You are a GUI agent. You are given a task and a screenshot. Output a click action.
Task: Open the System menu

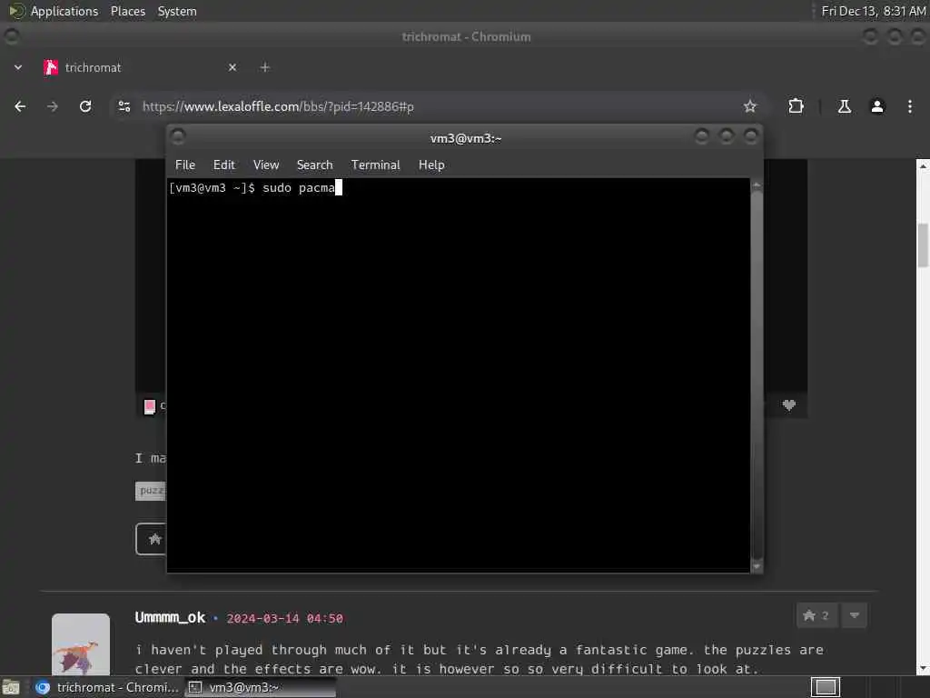pos(177,11)
